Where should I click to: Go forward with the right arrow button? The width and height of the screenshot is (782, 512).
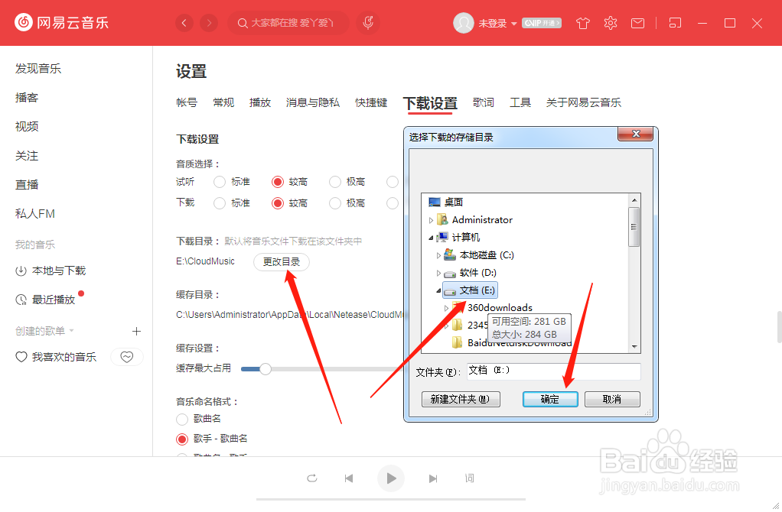tap(209, 23)
